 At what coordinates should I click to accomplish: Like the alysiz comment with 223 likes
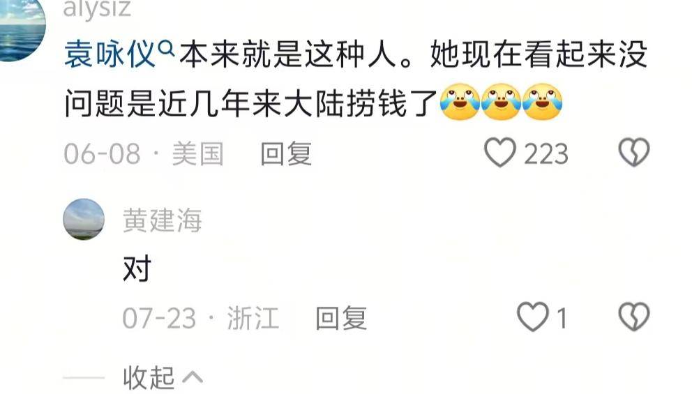point(500,153)
